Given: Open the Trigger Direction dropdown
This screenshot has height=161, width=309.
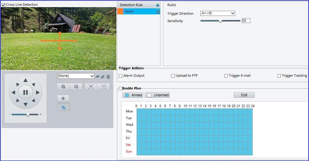Looking at the screenshot, I should 218,13.
